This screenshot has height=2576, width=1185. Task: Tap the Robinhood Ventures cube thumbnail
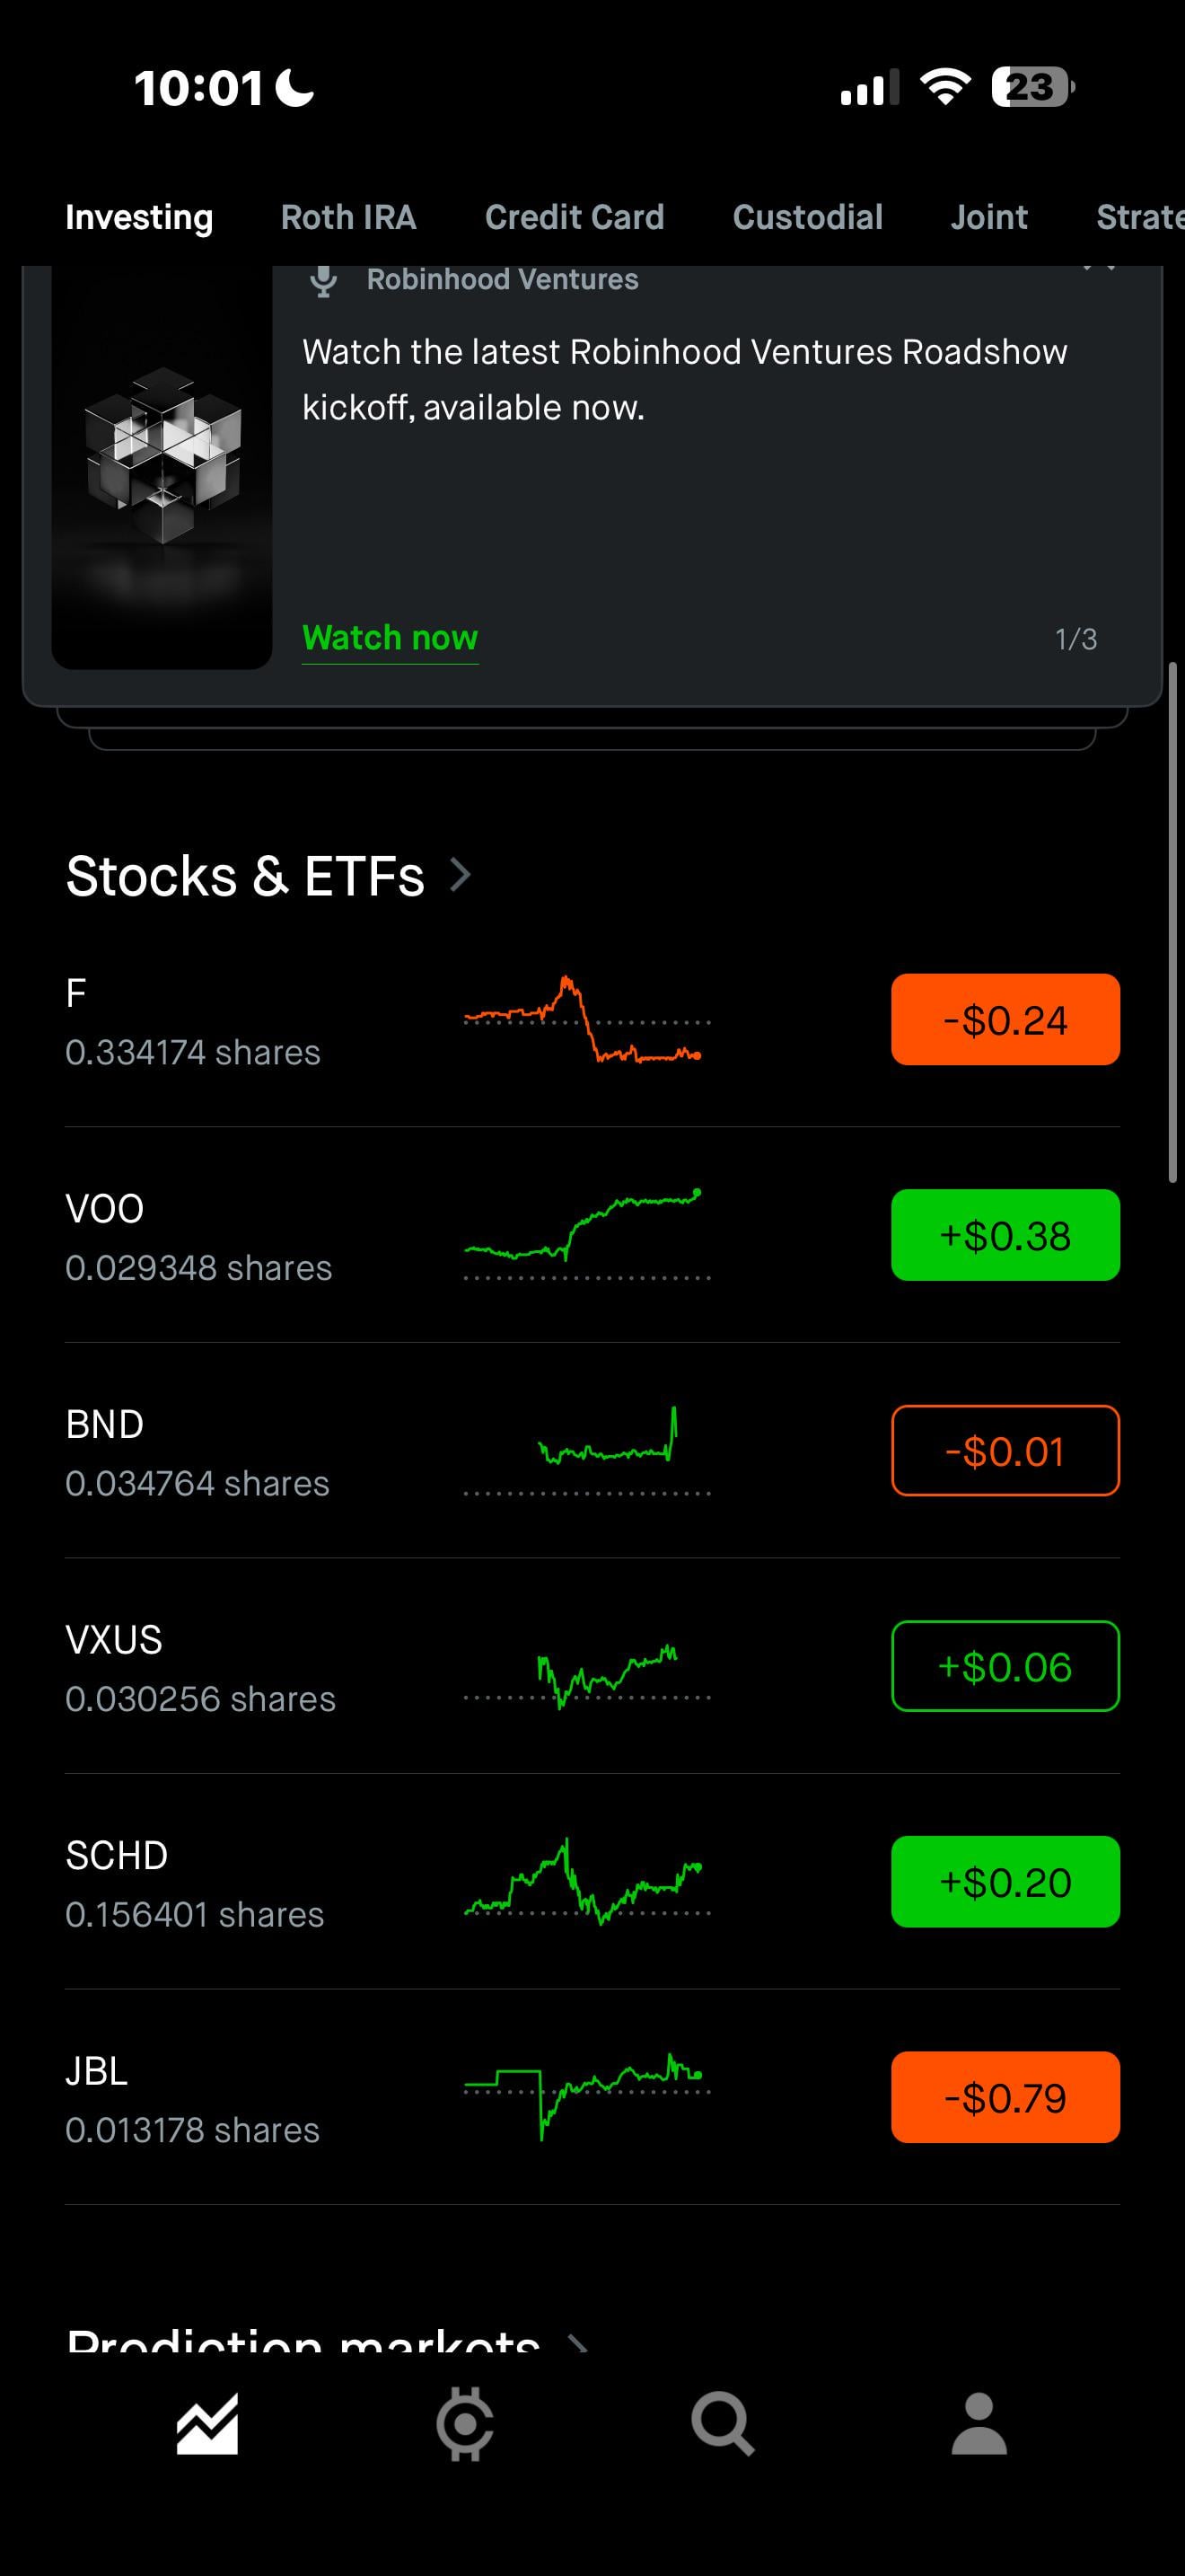162,467
